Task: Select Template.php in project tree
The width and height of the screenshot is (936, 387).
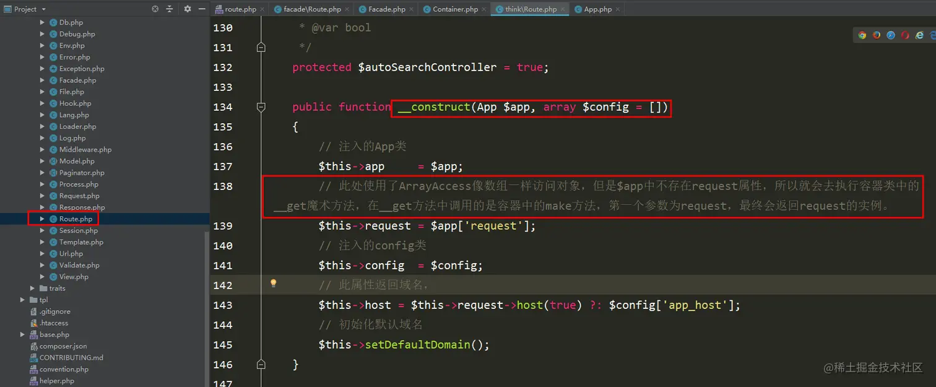Action: pos(81,242)
